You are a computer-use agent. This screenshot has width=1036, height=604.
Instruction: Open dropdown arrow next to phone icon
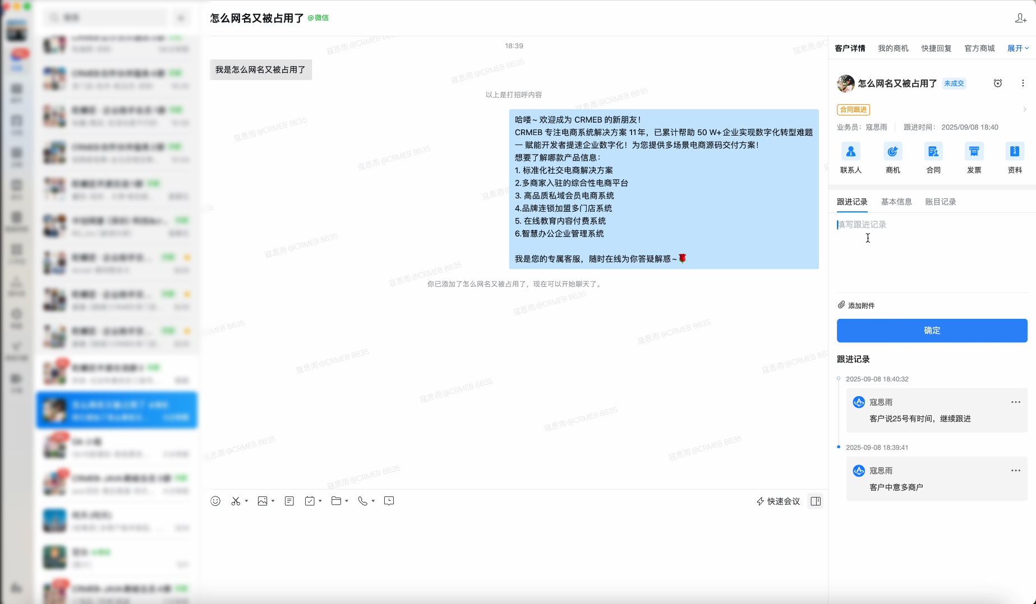coord(373,501)
